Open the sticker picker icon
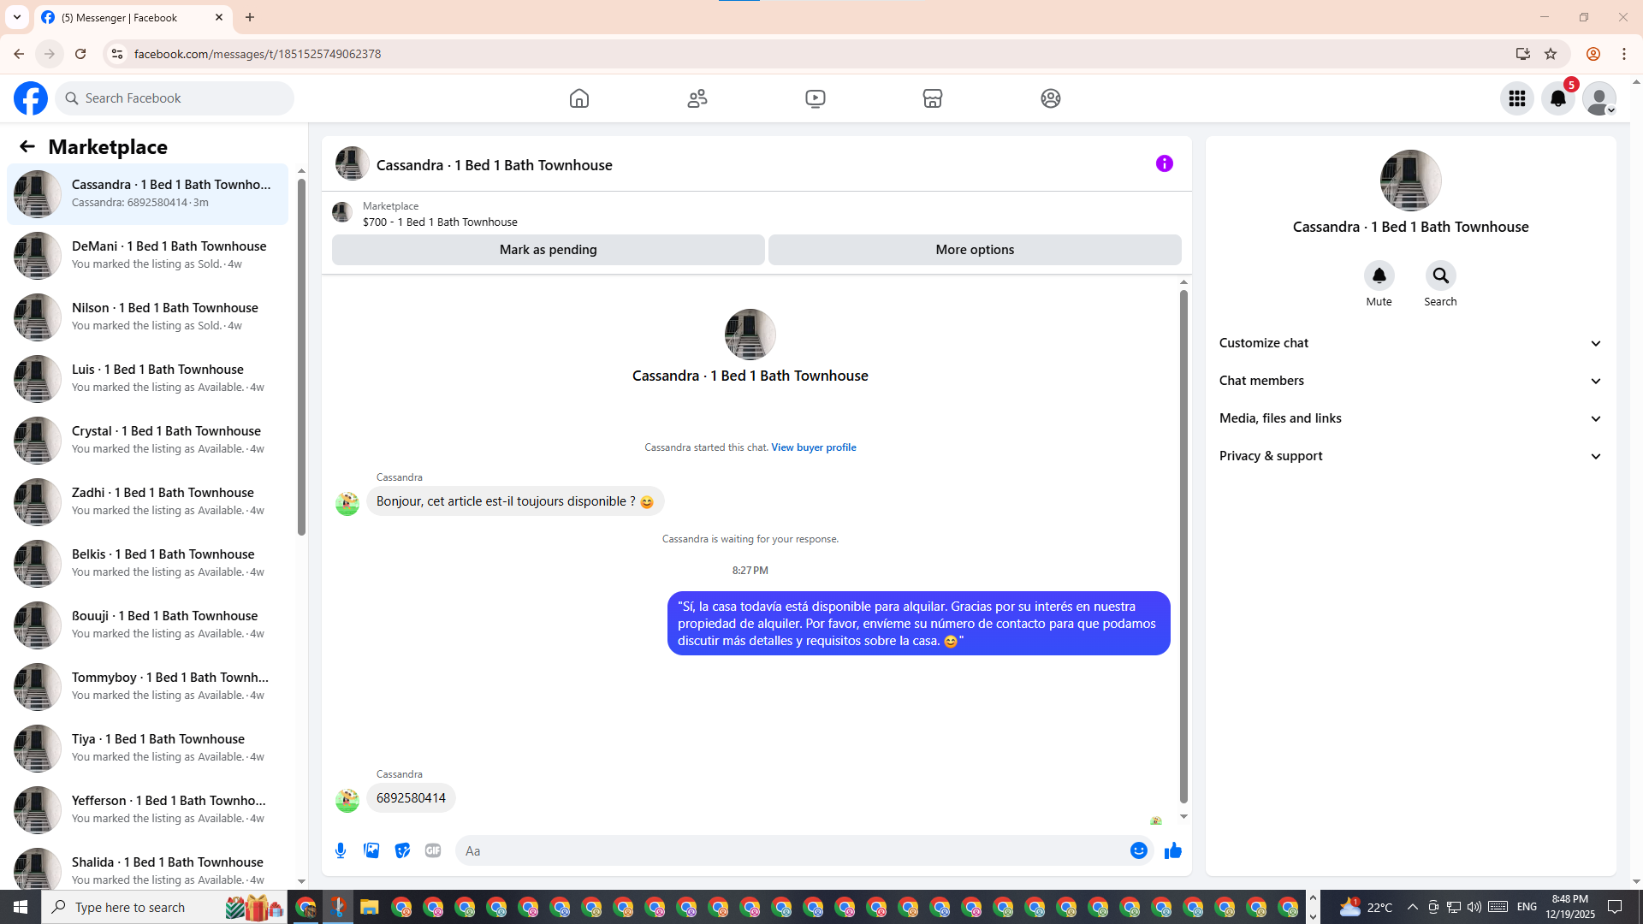Viewport: 1643px width, 924px height. pyautogui.click(x=402, y=850)
